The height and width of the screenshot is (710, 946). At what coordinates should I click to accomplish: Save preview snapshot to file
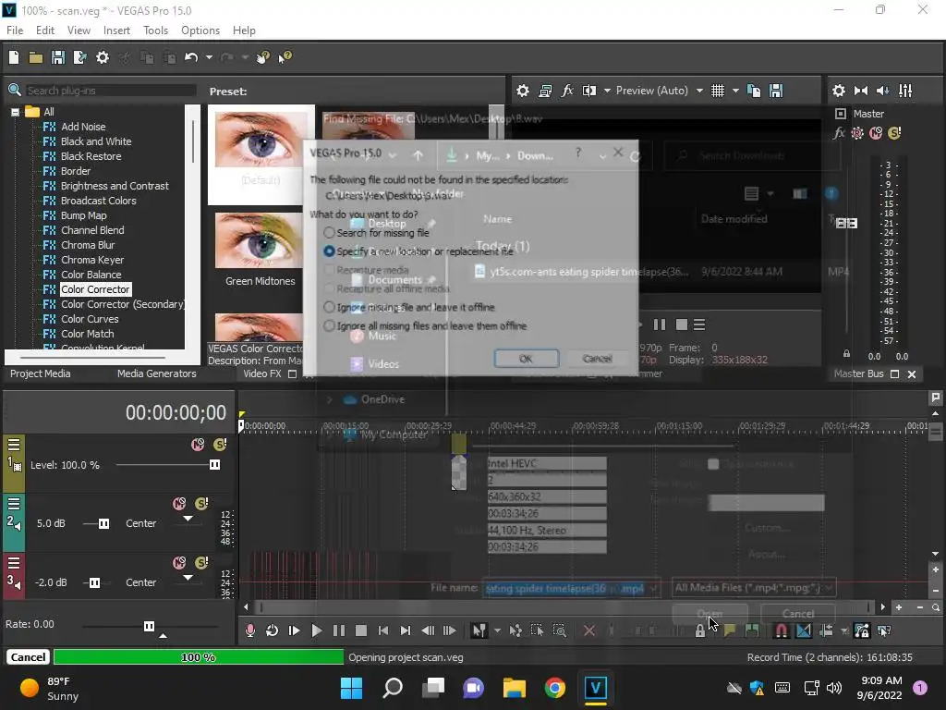[x=776, y=91]
